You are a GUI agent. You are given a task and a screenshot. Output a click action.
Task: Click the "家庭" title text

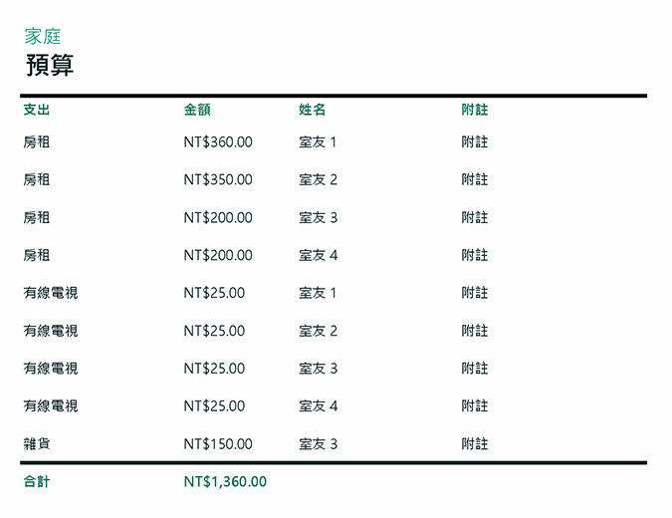tap(43, 37)
